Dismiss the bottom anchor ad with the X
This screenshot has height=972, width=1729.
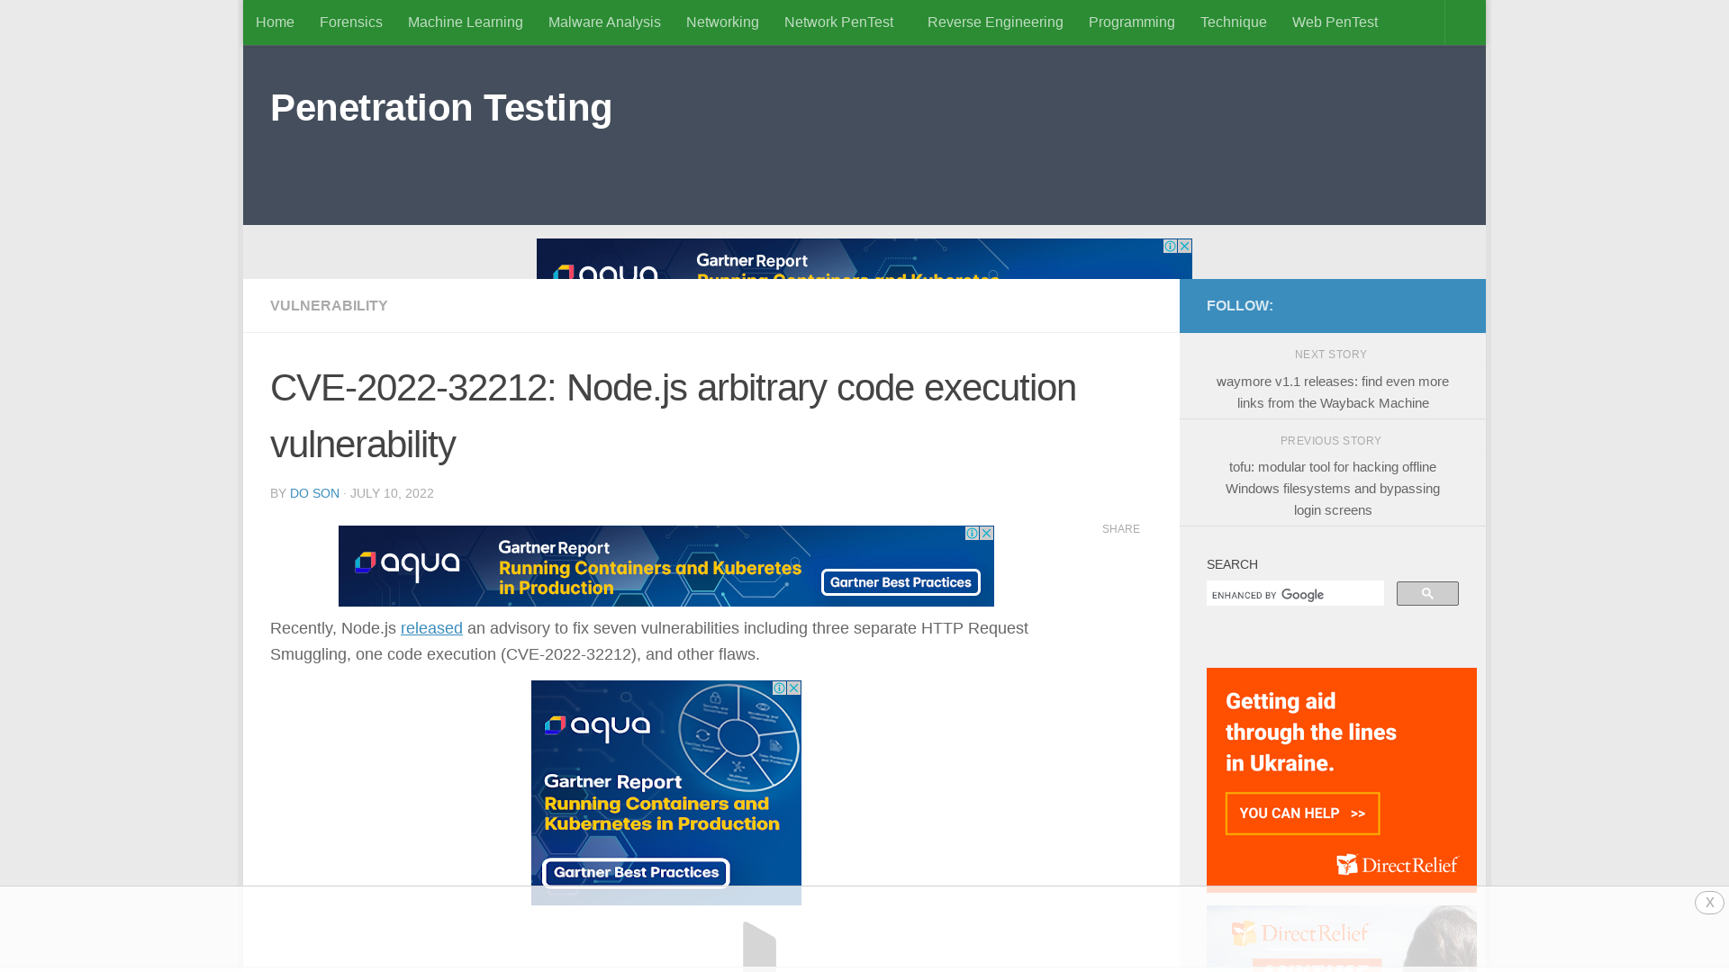pos(1708,903)
